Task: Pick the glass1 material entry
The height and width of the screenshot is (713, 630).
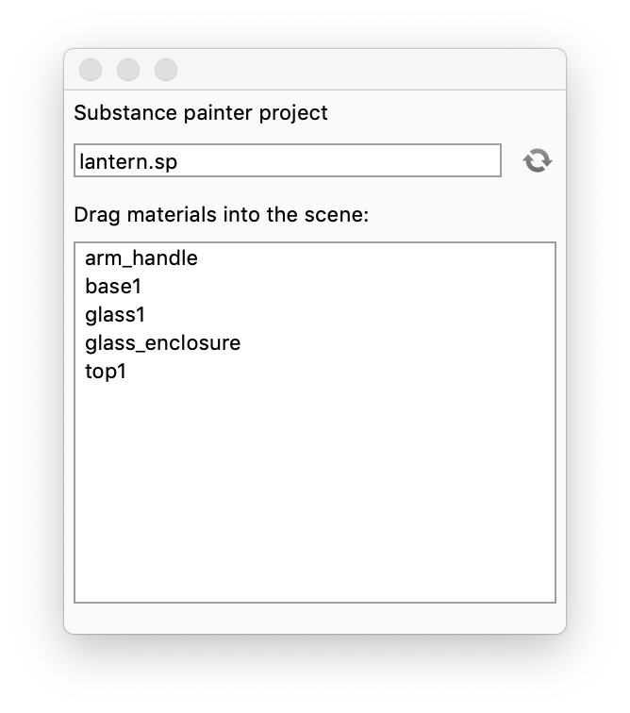Action: point(115,314)
